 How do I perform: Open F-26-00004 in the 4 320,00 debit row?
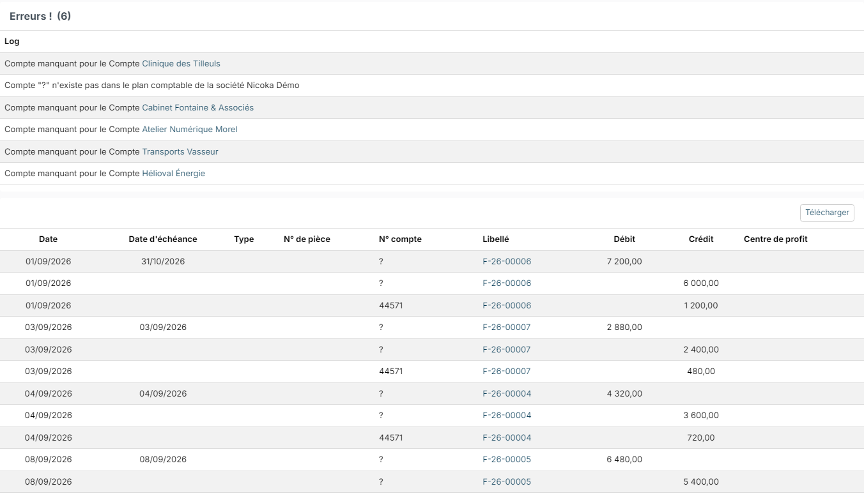coord(507,393)
